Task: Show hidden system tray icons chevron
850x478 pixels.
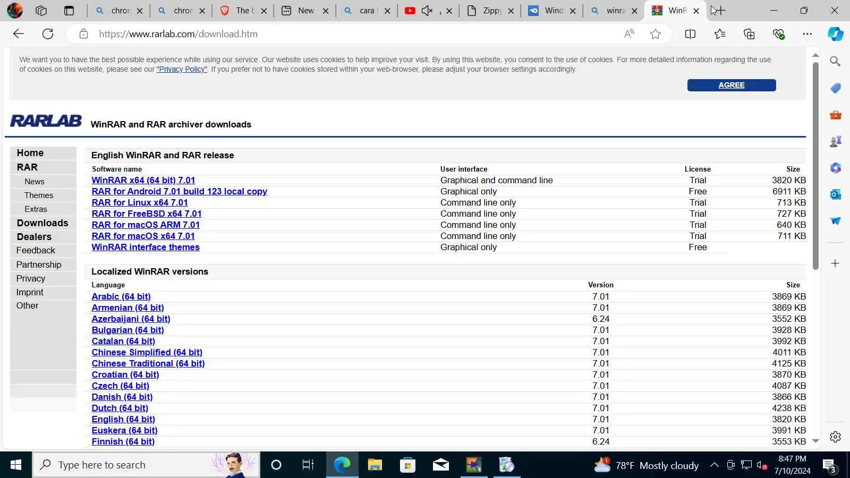Action: pos(715,465)
